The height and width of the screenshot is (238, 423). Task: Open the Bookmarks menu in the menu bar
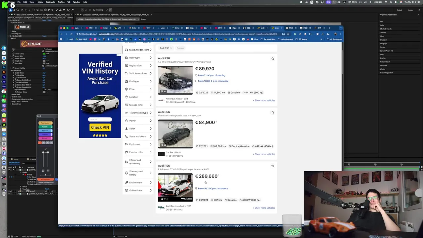[x=50, y=2]
